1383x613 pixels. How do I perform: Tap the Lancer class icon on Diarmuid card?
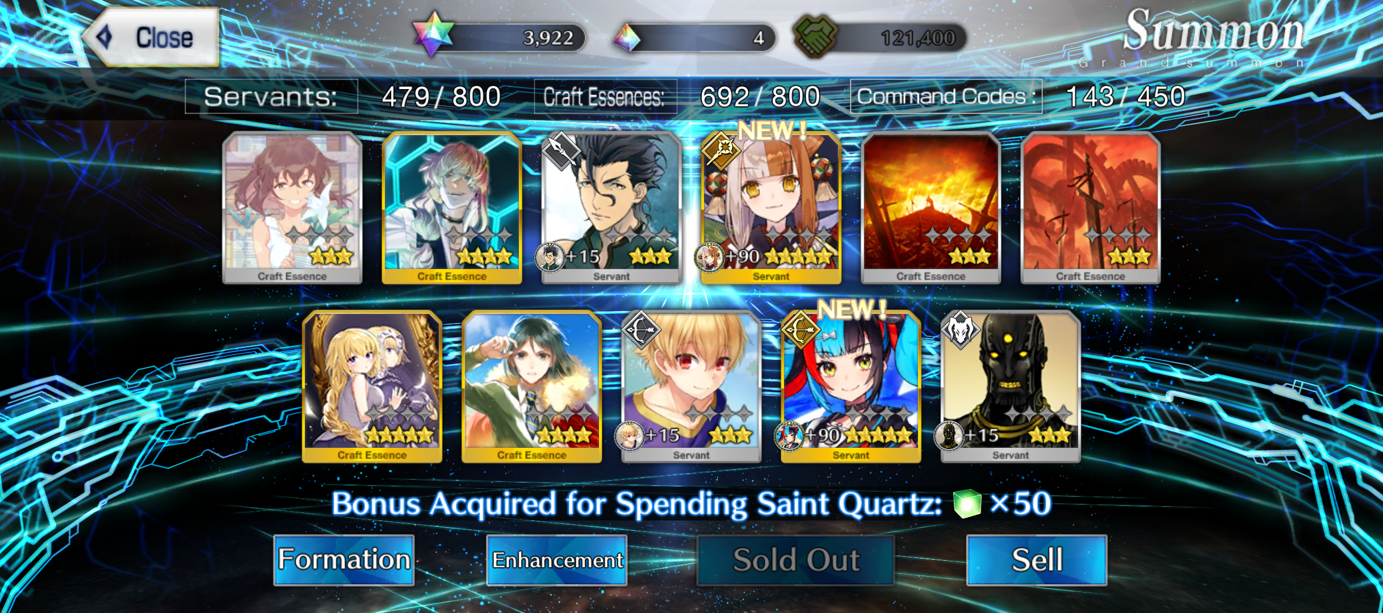[561, 150]
